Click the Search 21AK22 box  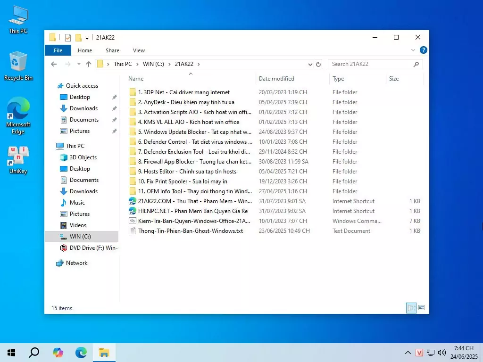point(375,64)
